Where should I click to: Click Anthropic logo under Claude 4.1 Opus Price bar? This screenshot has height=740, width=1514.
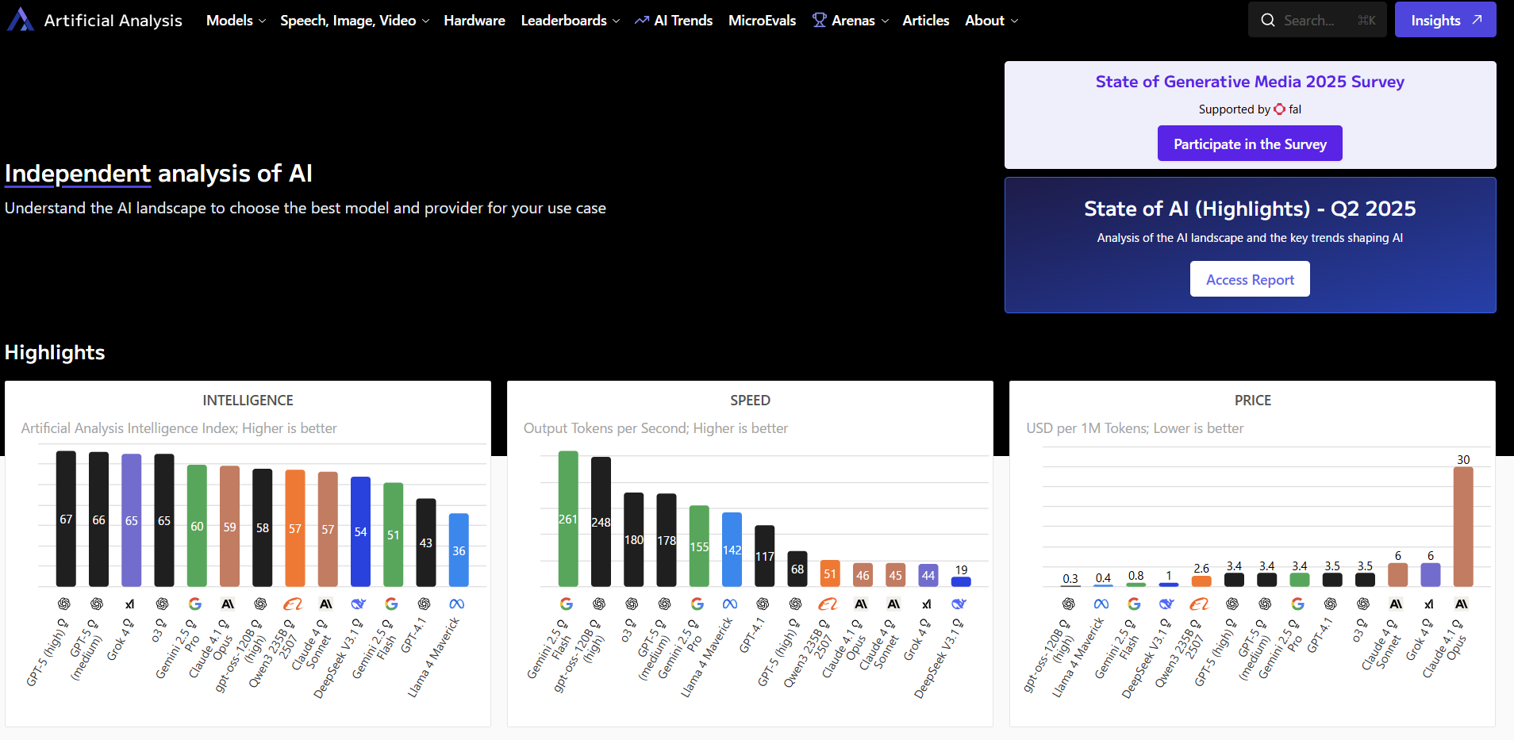pyautogui.click(x=1462, y=604)
